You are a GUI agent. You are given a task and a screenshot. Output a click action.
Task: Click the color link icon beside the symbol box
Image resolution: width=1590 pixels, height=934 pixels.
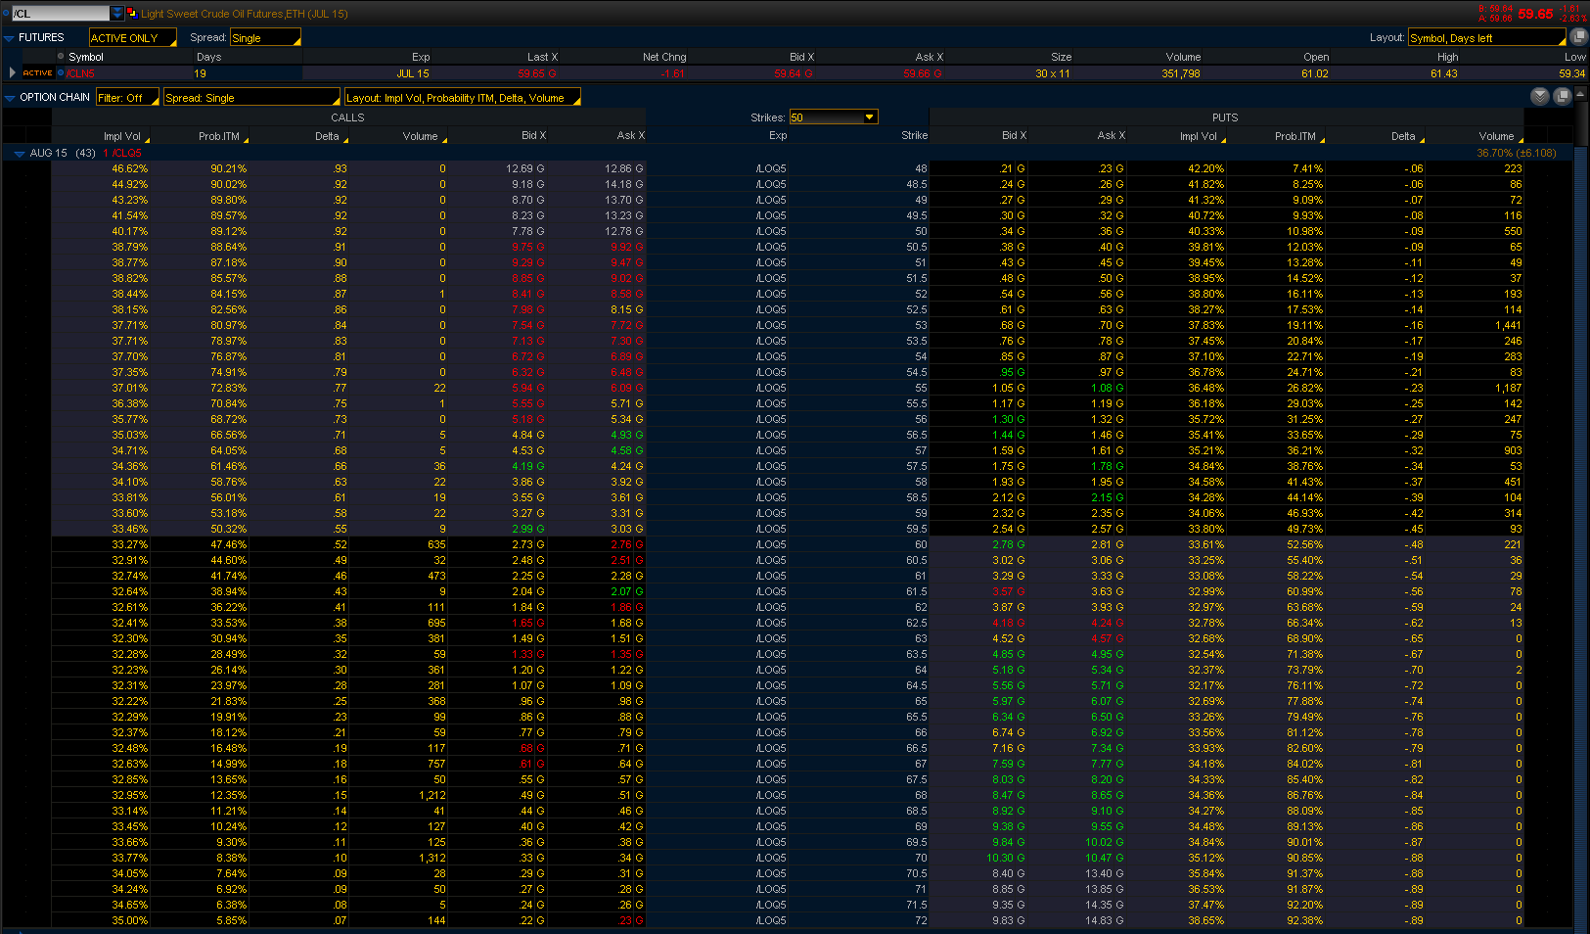(x=131, y=13)
